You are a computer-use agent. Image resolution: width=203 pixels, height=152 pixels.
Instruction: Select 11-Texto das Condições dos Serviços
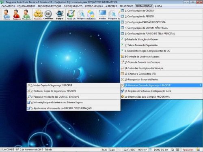pyautogui.click(x=161, y=68)
